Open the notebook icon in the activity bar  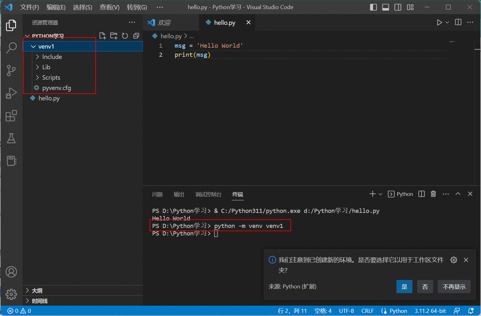(x=11, y=161)
